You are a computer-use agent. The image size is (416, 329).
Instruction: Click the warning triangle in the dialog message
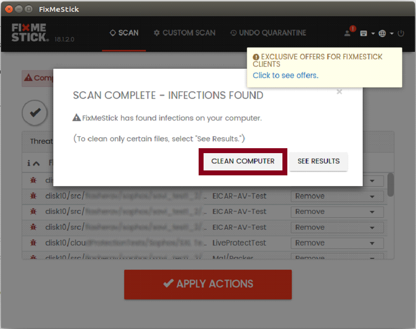pos(77,117)
